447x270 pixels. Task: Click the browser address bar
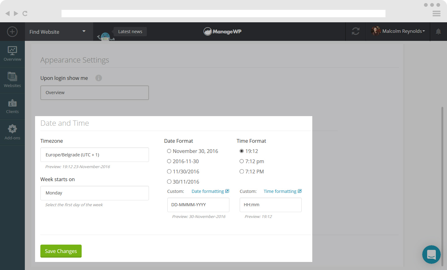223,13
